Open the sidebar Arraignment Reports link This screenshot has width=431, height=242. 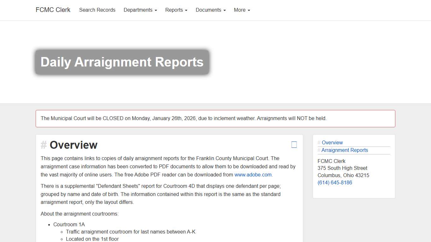tap(345, 150)
